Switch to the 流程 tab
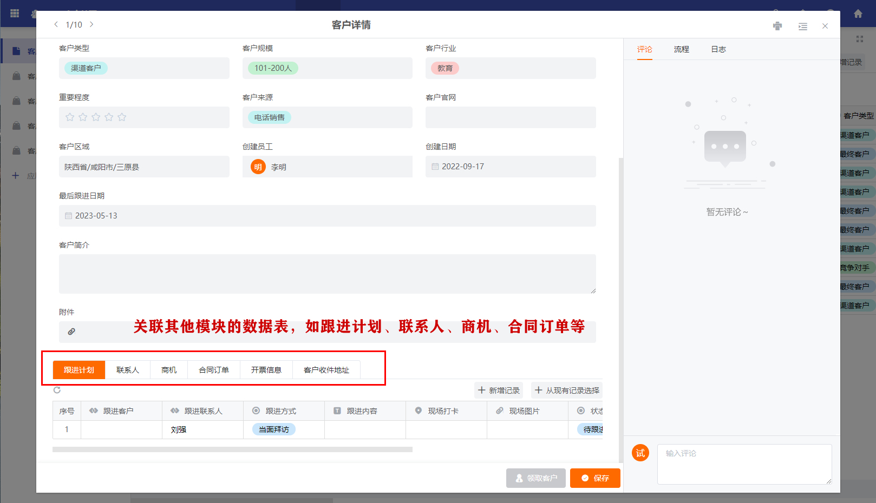Screen dimensions: 876x503 pos(681,49)
